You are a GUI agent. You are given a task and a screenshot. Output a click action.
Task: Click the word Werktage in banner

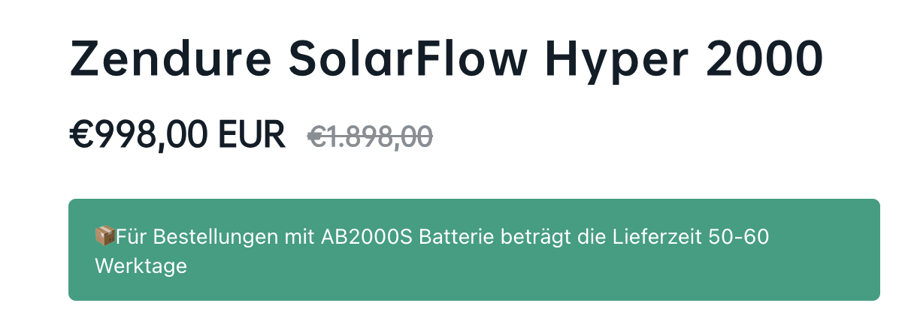click(141, 266)
